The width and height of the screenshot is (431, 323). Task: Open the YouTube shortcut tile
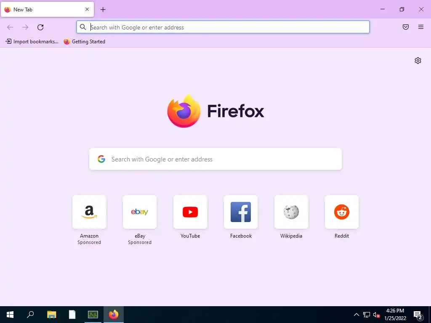(190, 212)
